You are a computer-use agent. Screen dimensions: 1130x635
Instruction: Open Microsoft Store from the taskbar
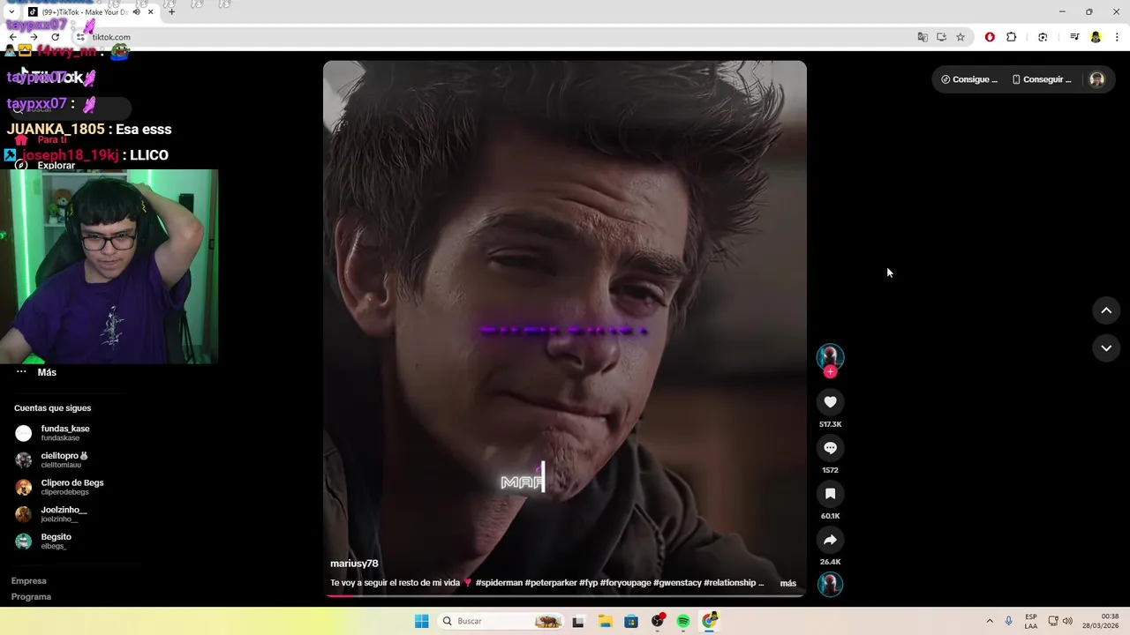[x=631, y=622]
